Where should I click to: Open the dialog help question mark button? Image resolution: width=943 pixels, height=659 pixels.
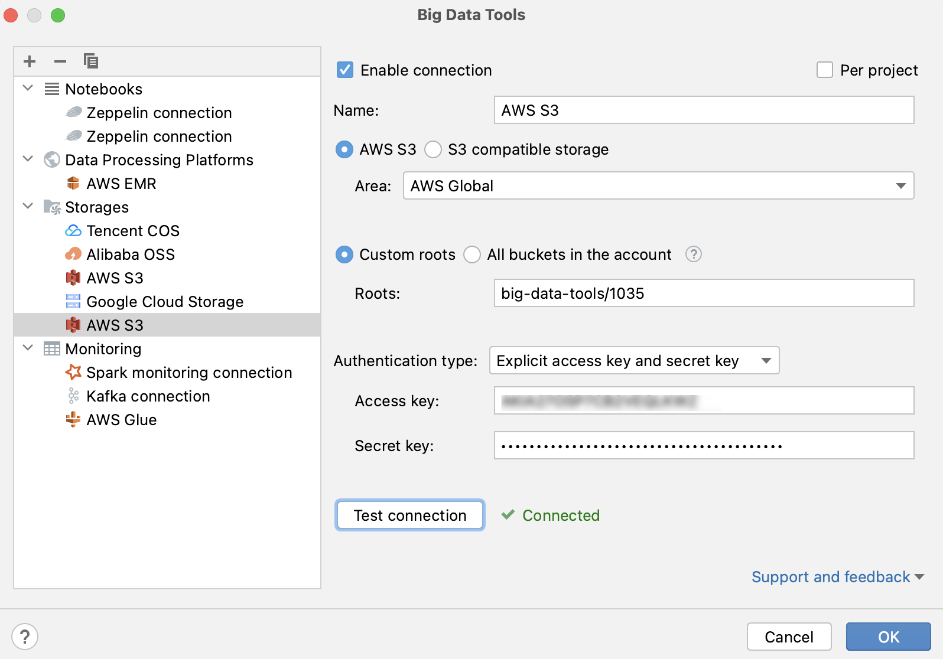[x=25, y=637]
